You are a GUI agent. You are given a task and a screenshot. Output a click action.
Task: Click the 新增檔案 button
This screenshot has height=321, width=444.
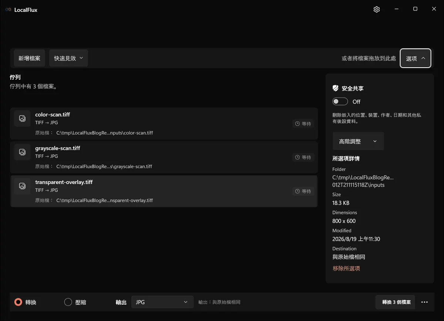30,58
